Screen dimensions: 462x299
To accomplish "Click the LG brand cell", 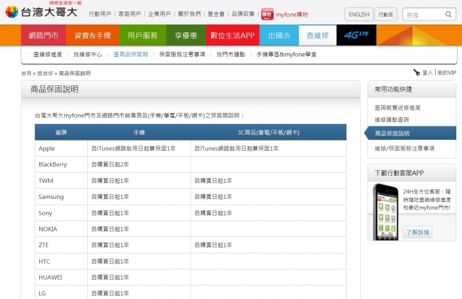I will pos(62,293).
